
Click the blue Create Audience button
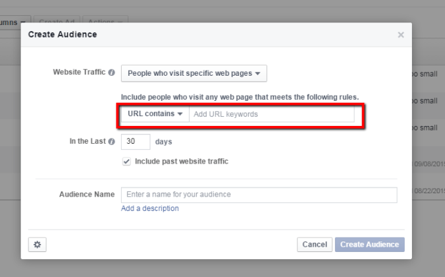[x=369, y=244]
